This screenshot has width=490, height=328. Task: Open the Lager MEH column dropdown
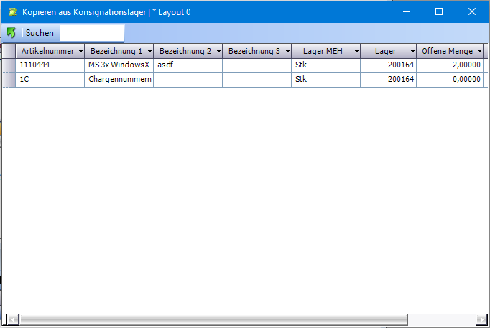click(x=356, y=52)
